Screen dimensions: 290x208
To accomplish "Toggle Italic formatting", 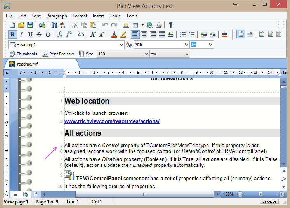I will (x=21, y=35).
